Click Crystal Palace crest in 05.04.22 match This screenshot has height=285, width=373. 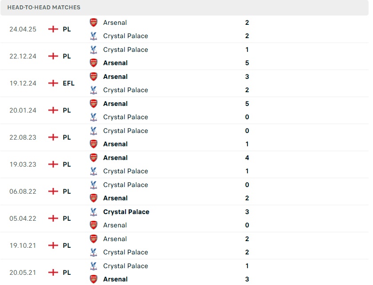pyautogui.click(x=94, y=212)
